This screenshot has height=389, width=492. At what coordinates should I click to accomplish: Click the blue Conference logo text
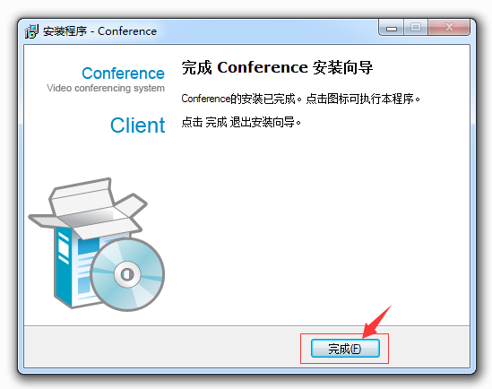click(123, 73)
